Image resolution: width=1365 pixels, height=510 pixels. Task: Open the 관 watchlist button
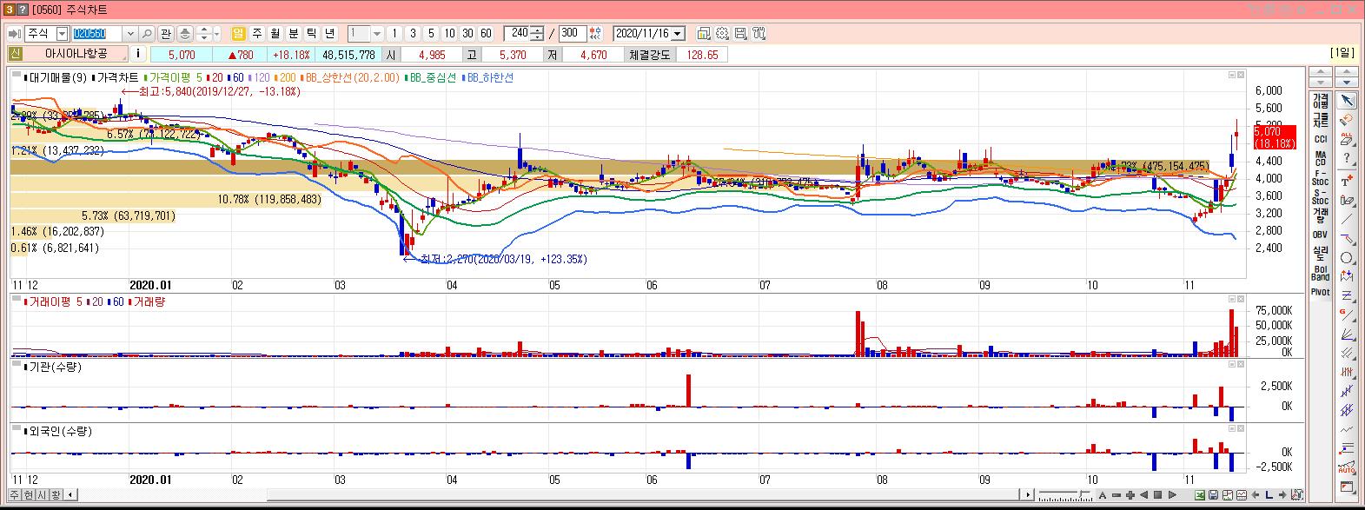pos(166,34)
